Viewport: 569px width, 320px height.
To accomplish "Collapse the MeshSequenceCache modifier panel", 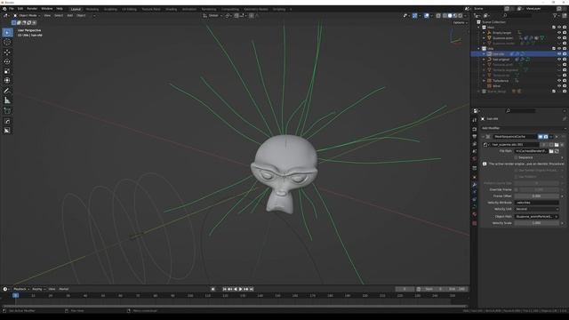I will [x=483, y=137].
